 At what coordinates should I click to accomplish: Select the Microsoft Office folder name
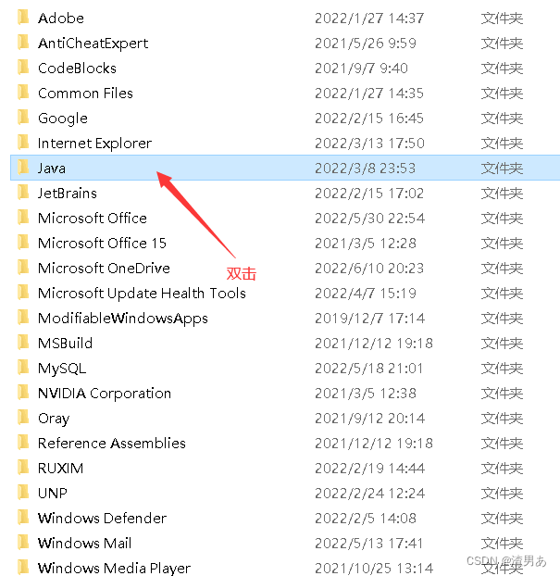click(x=93, y=218)
